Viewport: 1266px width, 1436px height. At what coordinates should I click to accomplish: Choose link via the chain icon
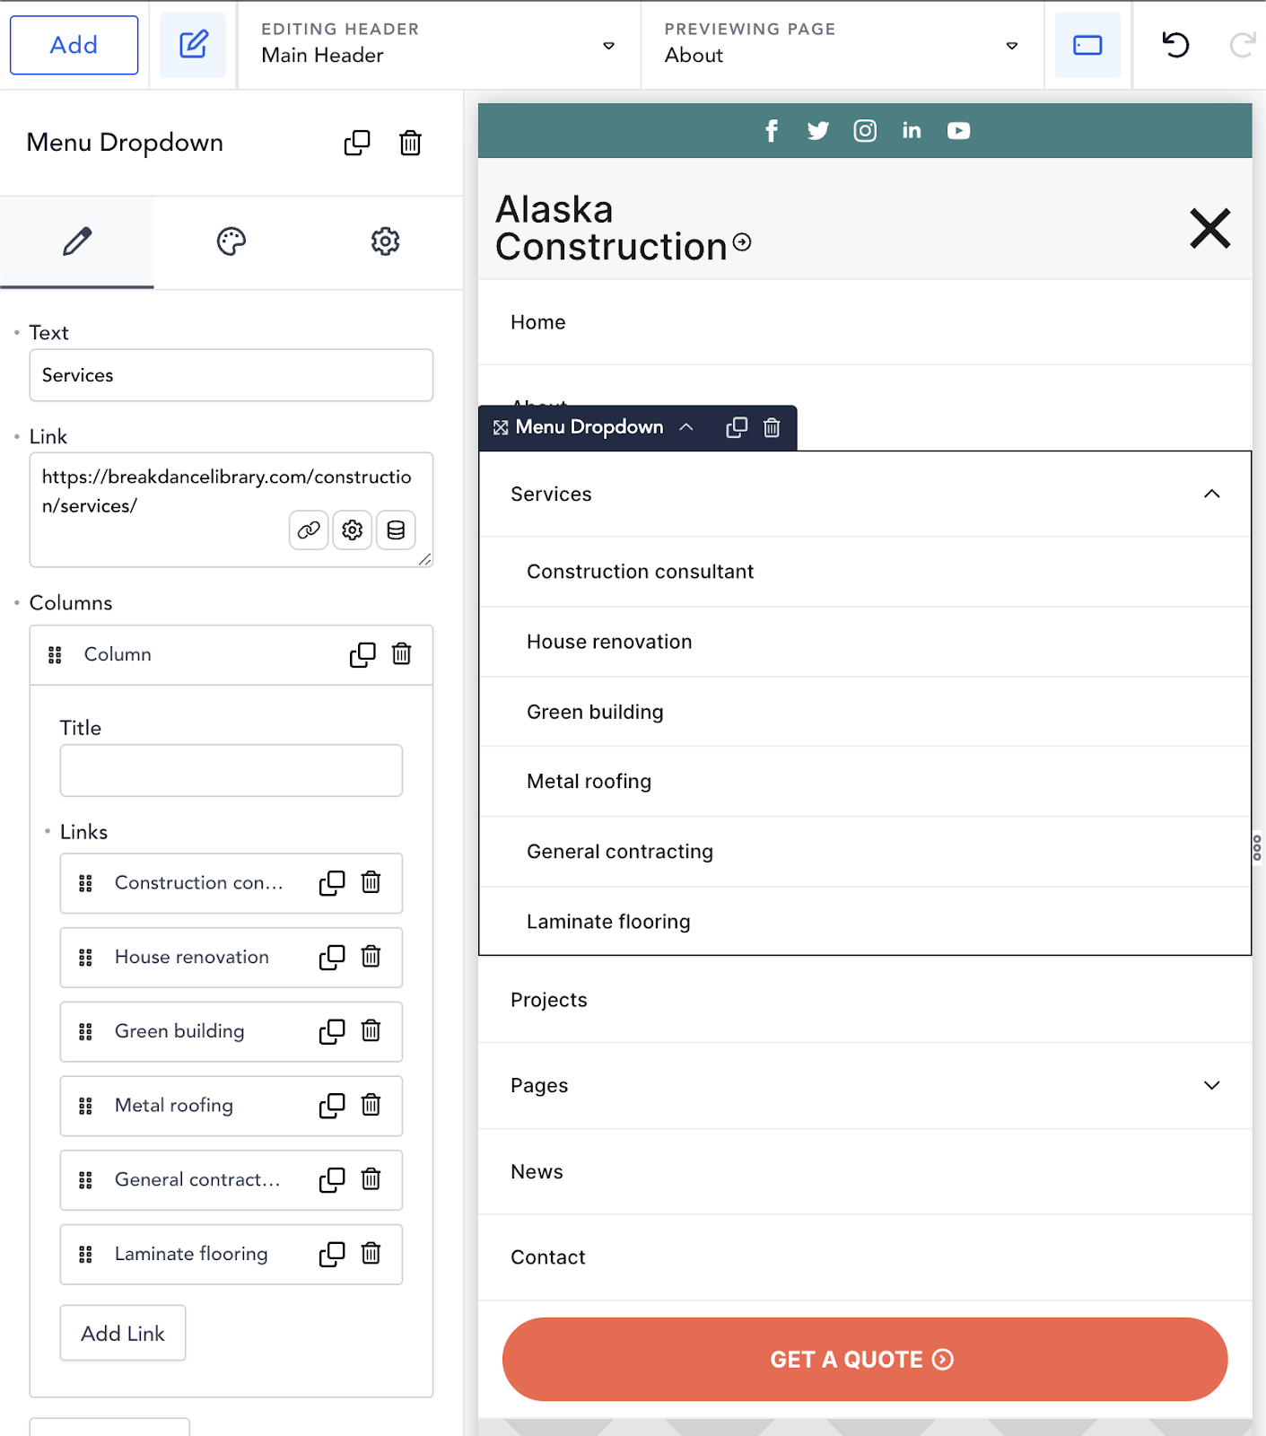coord(309,530)
